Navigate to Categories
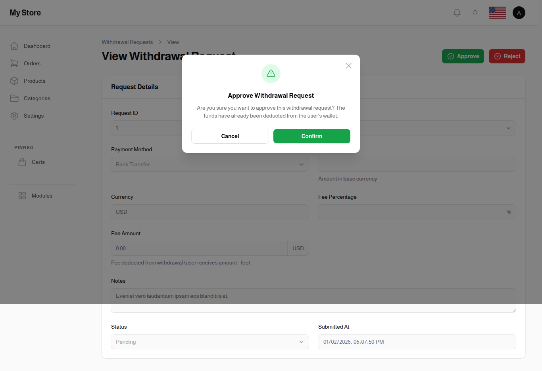The height and width of the screenshot is (371, 542). pyautogui.click(x=37, y=98)
